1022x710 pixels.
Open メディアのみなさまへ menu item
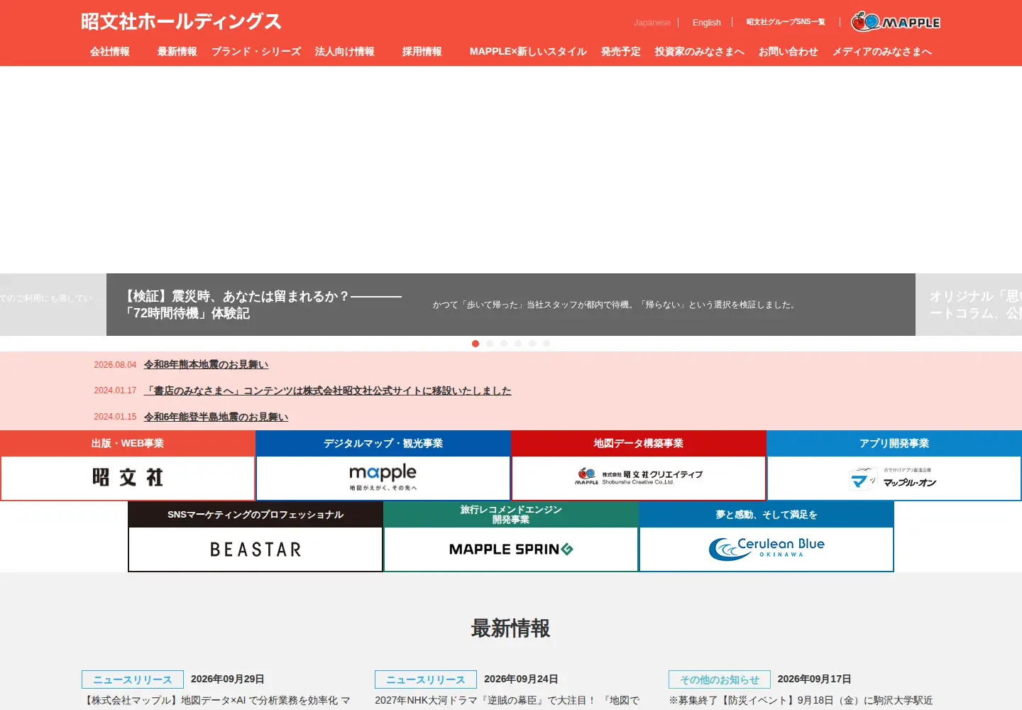coord(882,51)
